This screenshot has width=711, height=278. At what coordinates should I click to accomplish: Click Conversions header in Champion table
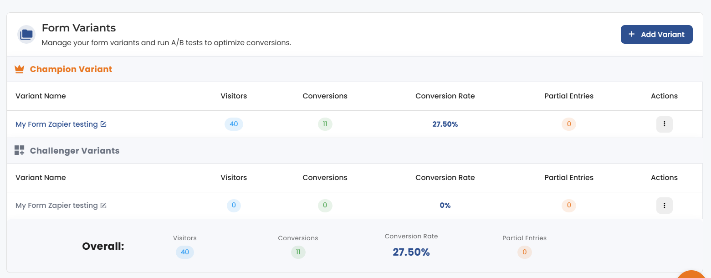pos(325,96)
